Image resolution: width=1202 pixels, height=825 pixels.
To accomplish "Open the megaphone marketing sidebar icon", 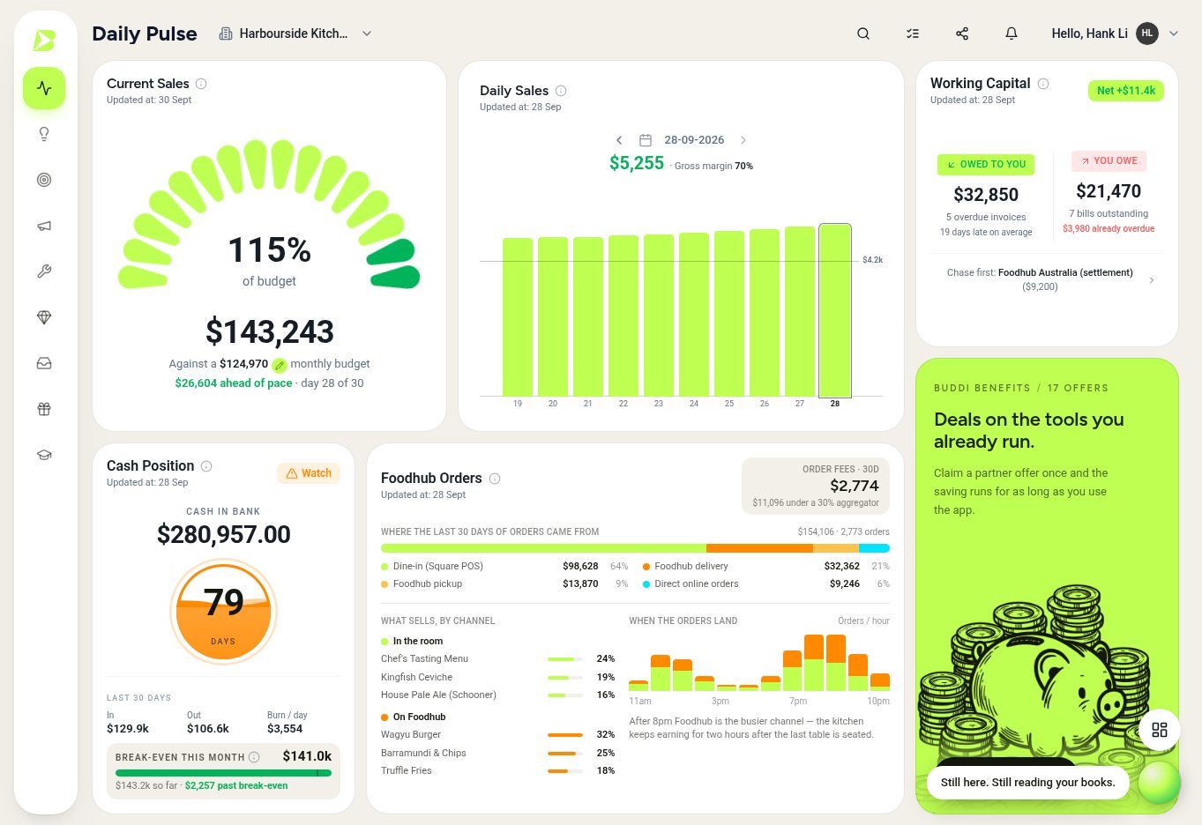I will point(44,226).
